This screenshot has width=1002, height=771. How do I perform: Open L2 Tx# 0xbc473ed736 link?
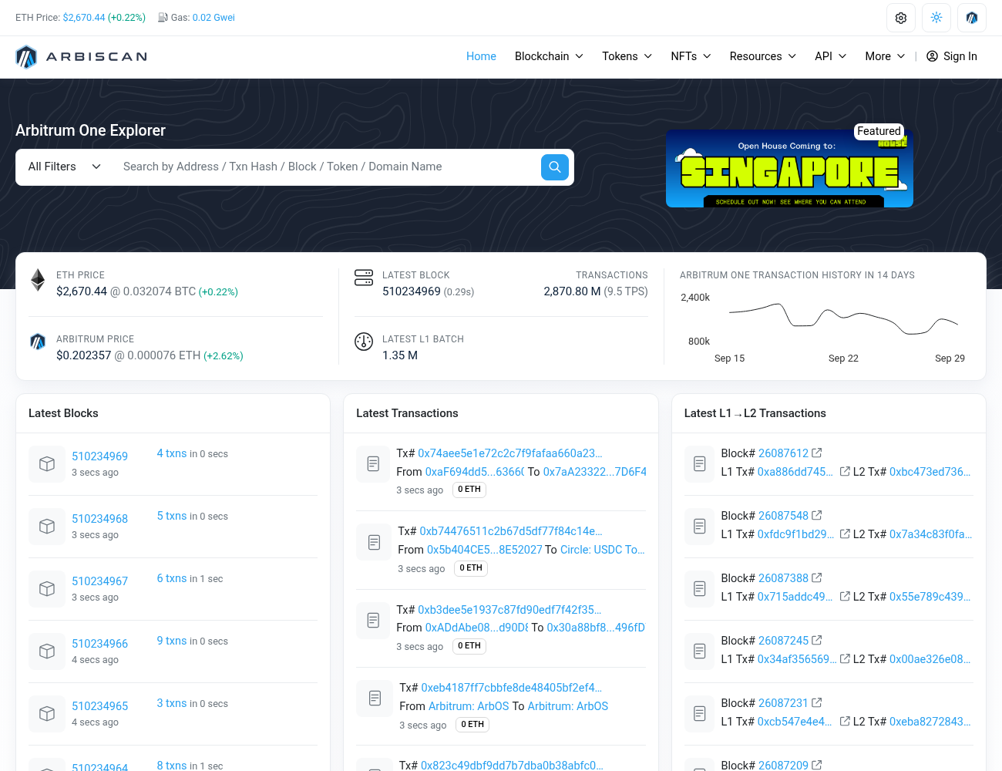[x=930, y=472]
